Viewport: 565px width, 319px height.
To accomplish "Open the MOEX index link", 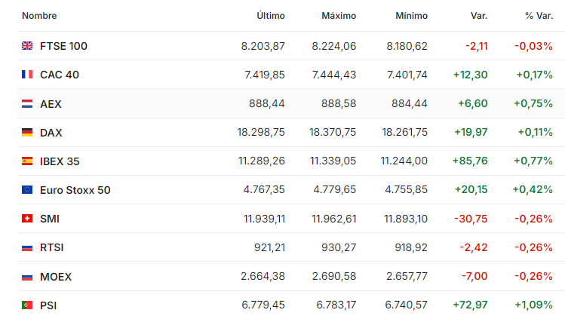I will (56, 277).
